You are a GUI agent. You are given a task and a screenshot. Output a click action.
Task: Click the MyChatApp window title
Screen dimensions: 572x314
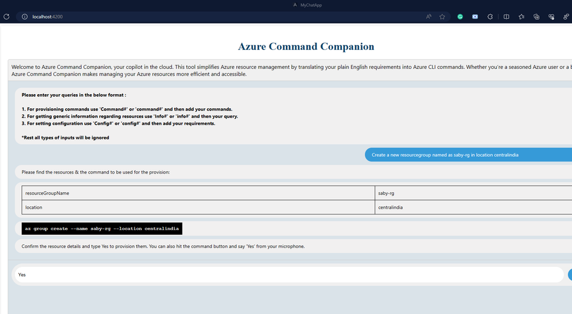(311, 5)
